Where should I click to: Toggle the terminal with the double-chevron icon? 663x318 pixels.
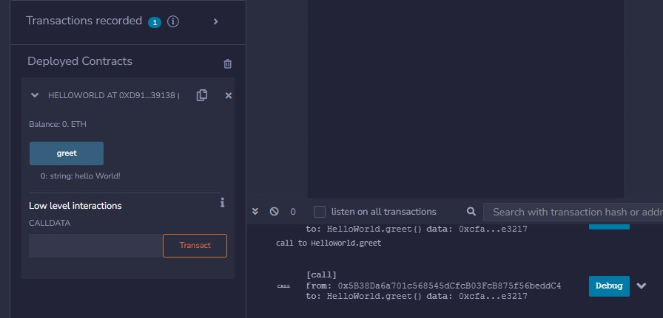tap(255, 212)
